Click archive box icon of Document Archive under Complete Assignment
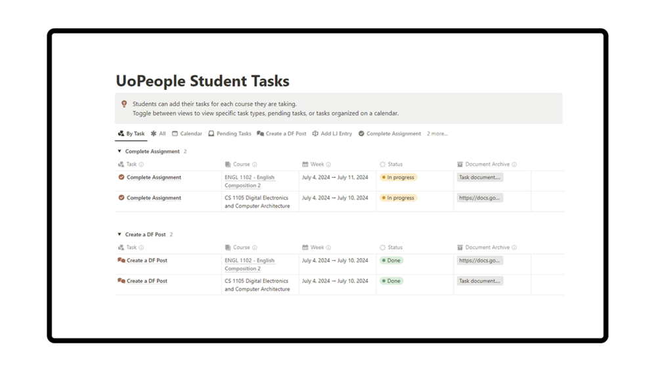This screenshot has width=660, height=371. tap(460, 165)
